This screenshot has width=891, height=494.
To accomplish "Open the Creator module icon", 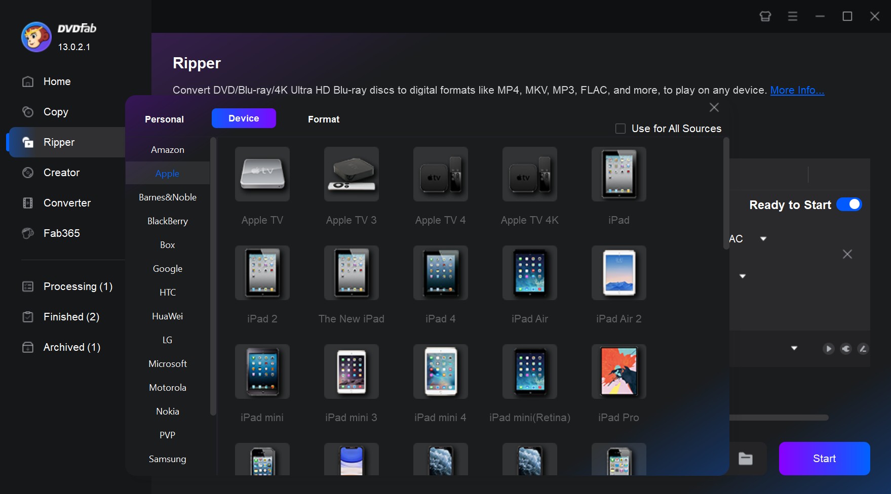I will tap(28, 173).
